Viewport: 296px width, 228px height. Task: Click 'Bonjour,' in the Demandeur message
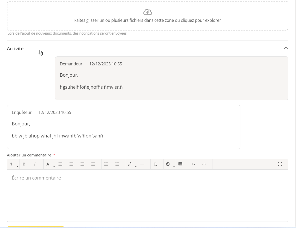pos(69,75)
